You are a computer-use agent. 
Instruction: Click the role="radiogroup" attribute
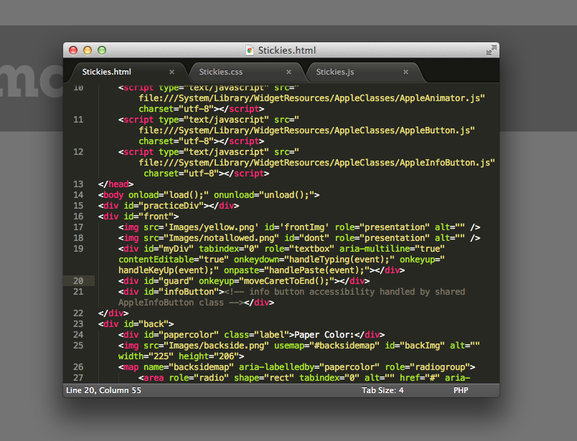[x=427, y=367]
